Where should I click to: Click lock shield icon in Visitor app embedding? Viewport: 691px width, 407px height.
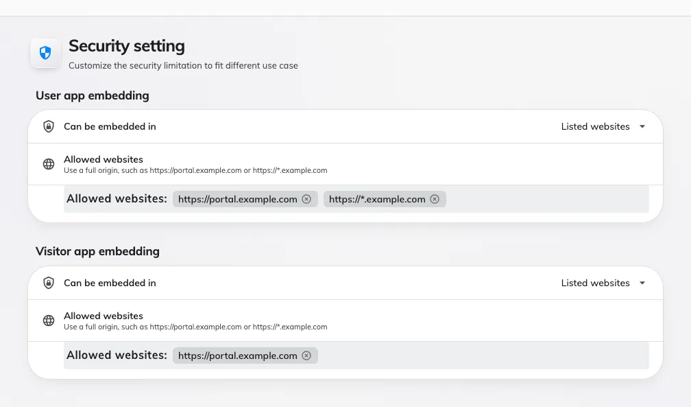point(49,283)
